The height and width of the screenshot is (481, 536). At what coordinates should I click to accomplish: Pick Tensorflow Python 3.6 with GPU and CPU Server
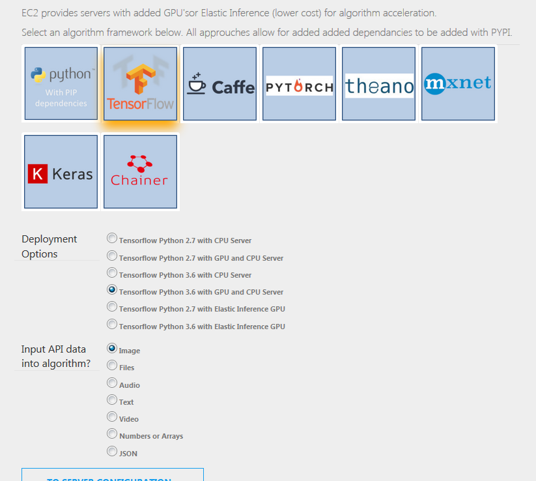point(112,290)
